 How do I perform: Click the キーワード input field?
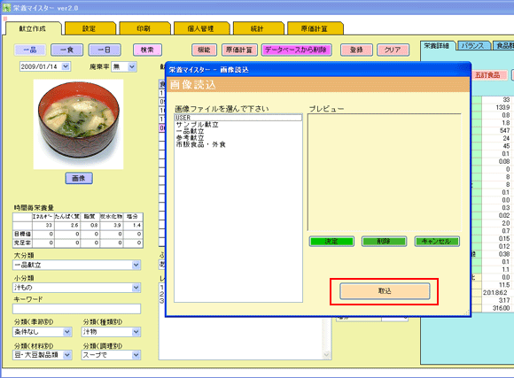pyautogui.click(x=77, y=309)
